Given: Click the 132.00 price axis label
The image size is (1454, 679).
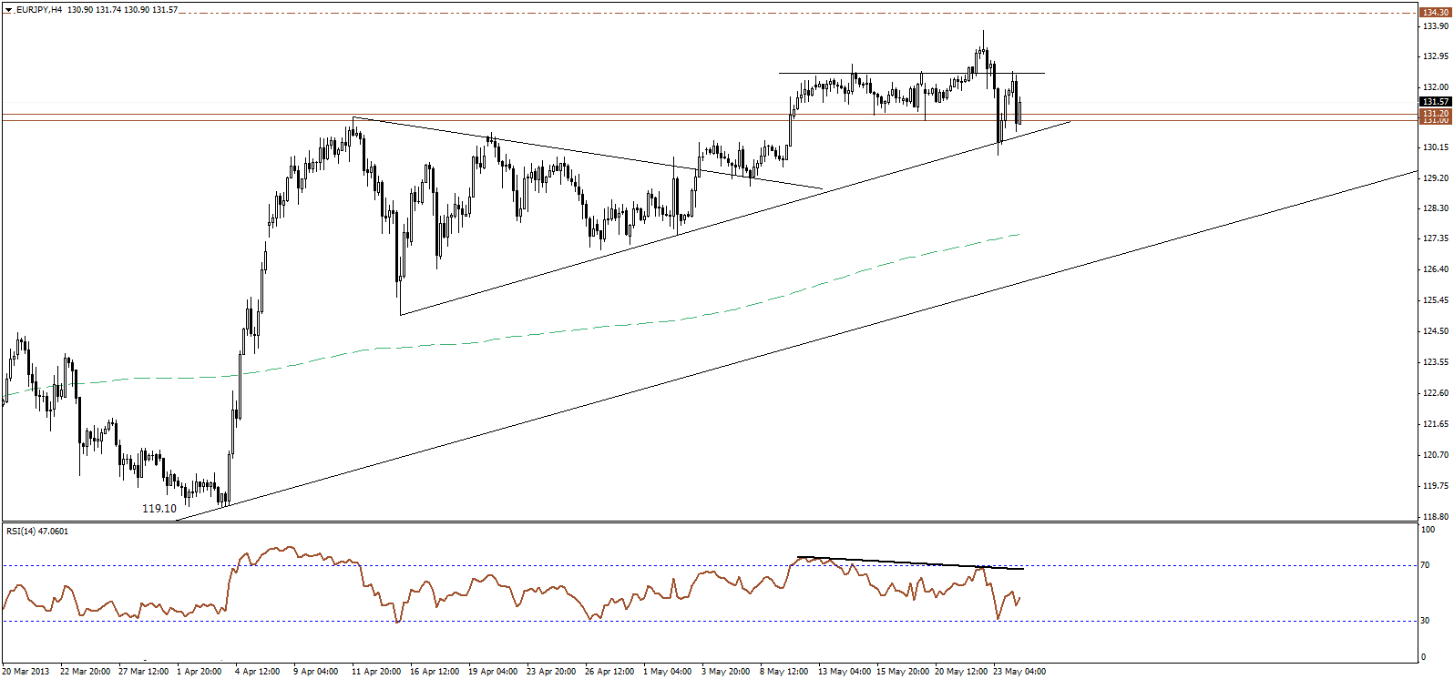Looking at the screenshot, I should pos(1435,87).
